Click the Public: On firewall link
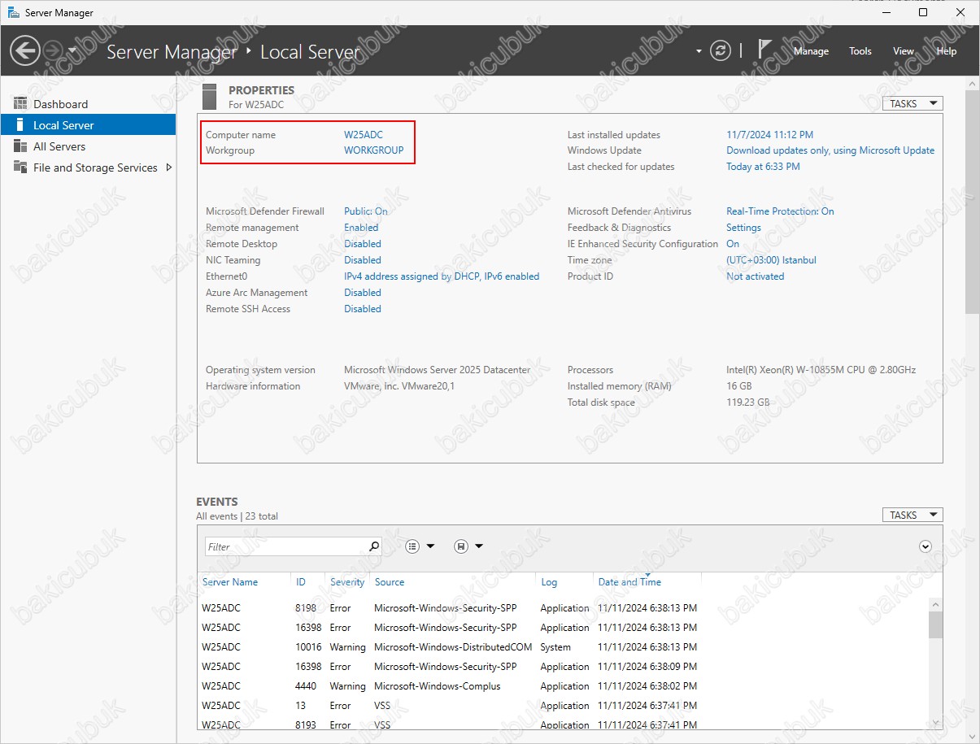980x744 pixels. tap(365, 211)
